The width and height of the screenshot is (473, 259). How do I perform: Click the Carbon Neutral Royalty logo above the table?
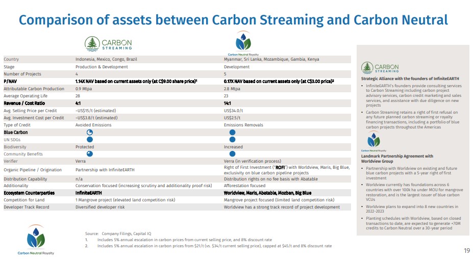243,43
